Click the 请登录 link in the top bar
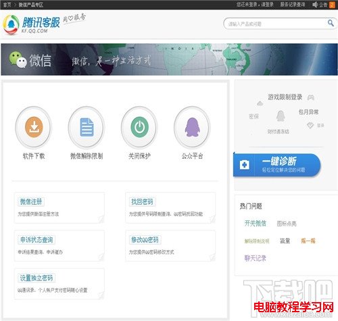Screen dimensions: 338x321 (268, 5)
